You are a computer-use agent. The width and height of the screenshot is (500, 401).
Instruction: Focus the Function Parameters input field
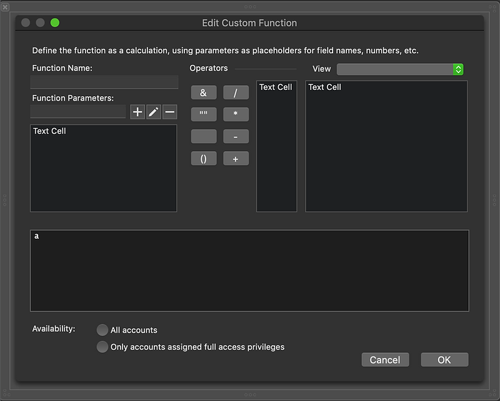pos(78,112)
